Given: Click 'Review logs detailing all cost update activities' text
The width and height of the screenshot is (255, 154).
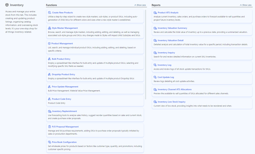Looking at the screenshot, I should click(174, 81).
